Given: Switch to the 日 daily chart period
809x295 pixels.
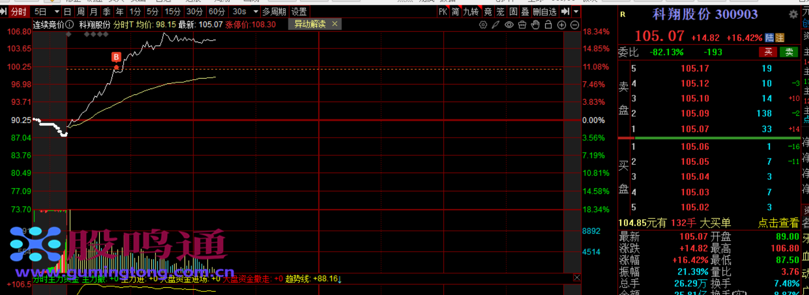Looking at the screenshot, I should coord(68,11).
